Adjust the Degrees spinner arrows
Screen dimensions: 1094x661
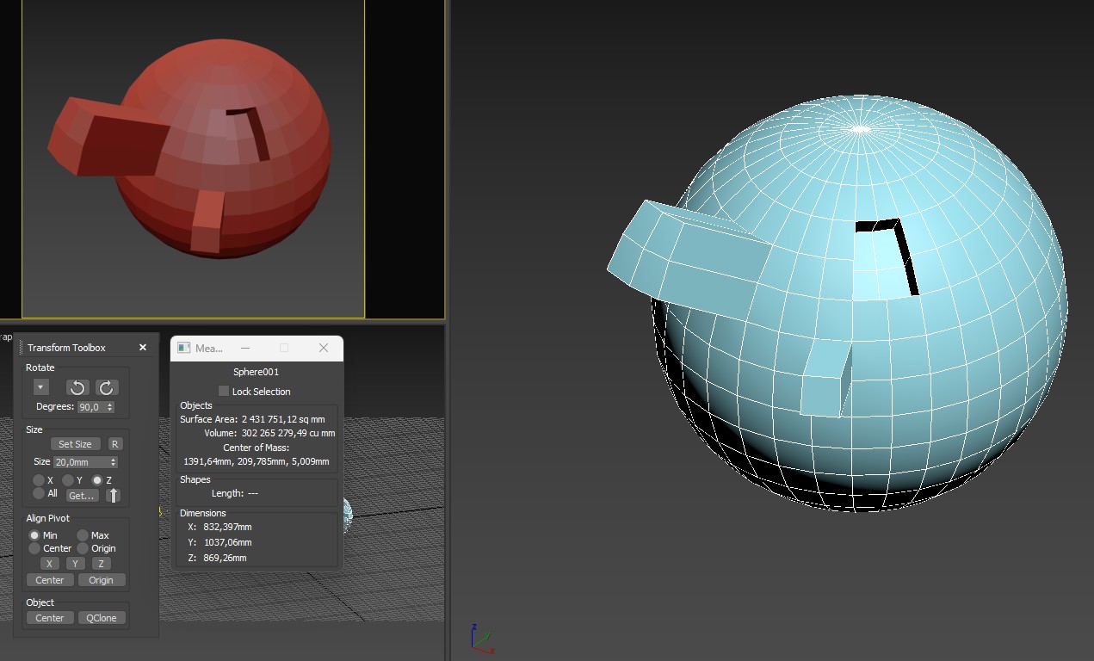pyautogui.click(x=110, y=407)
